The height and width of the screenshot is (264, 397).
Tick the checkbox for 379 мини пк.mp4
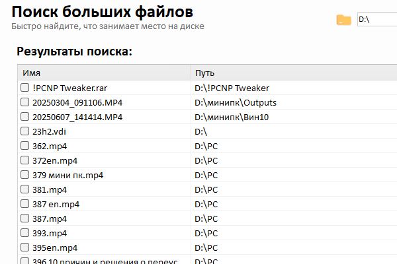click(x=24, y=175)
